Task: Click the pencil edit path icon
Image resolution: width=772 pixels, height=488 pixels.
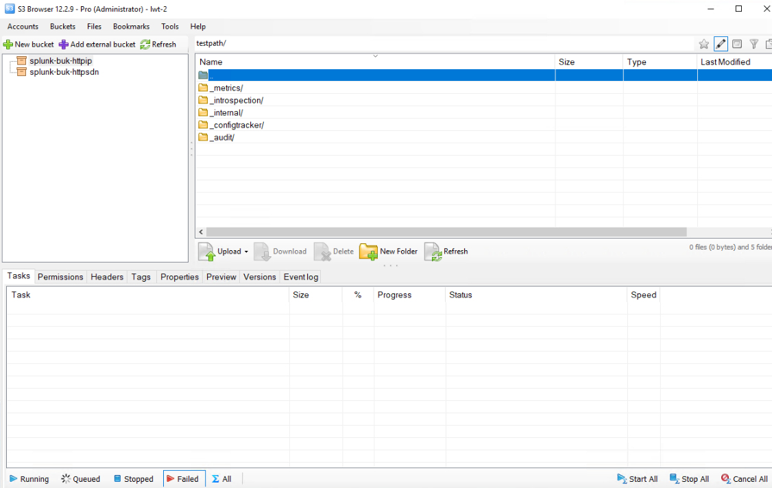Action: [x=721, y=44]
